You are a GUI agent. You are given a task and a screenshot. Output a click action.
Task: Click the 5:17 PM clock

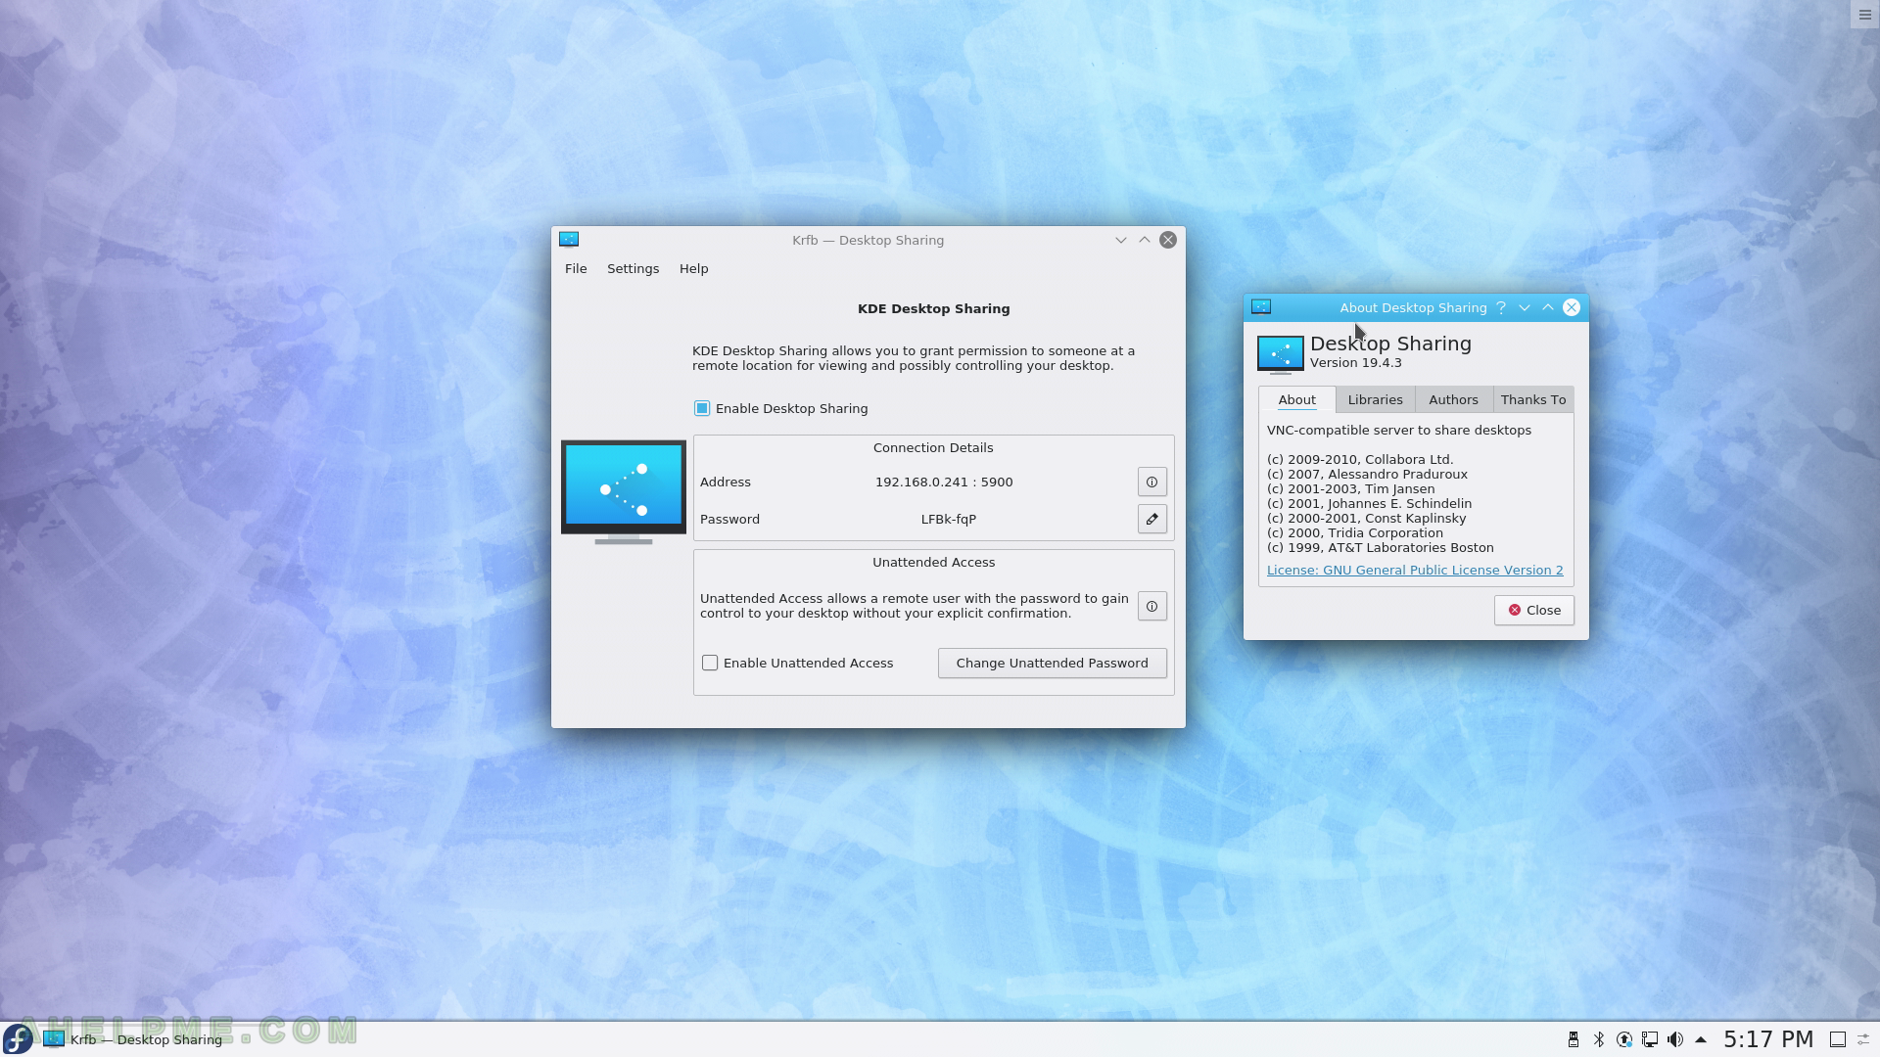click(x=1768, y=1039)
